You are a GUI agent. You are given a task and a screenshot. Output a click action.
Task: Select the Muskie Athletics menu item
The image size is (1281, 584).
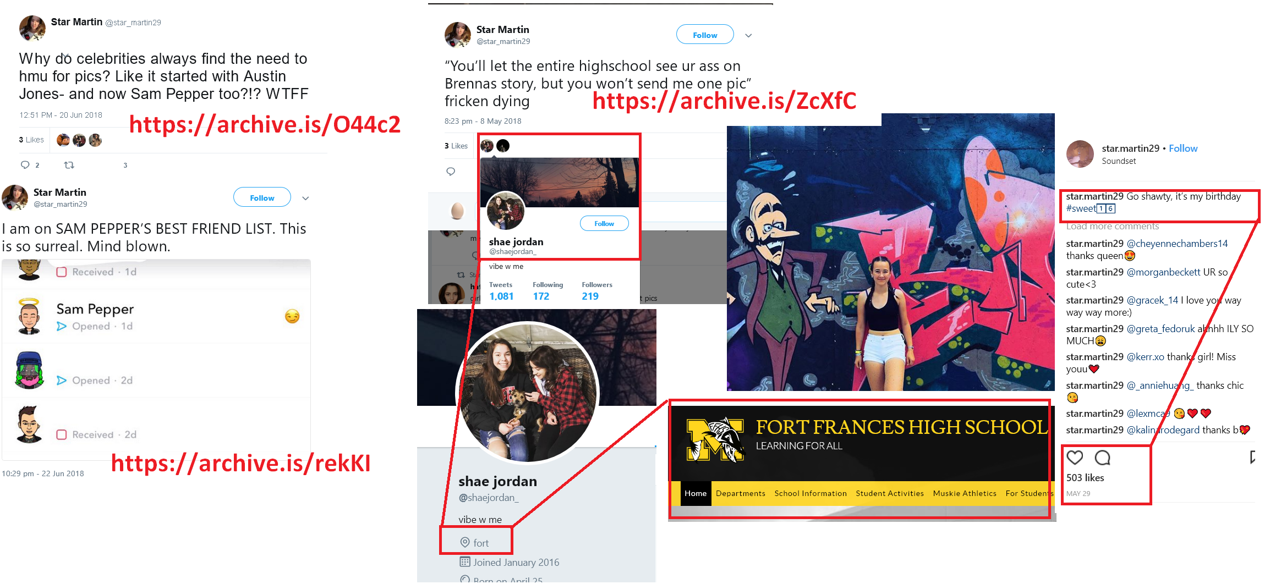click(x=965, y=493)
